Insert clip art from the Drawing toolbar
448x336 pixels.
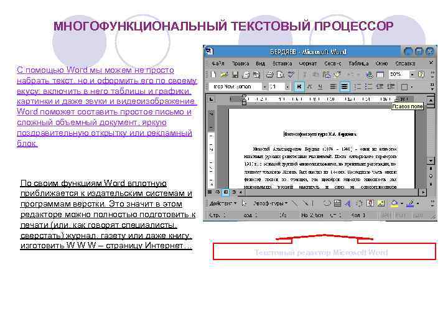click(x=370, y=203)
